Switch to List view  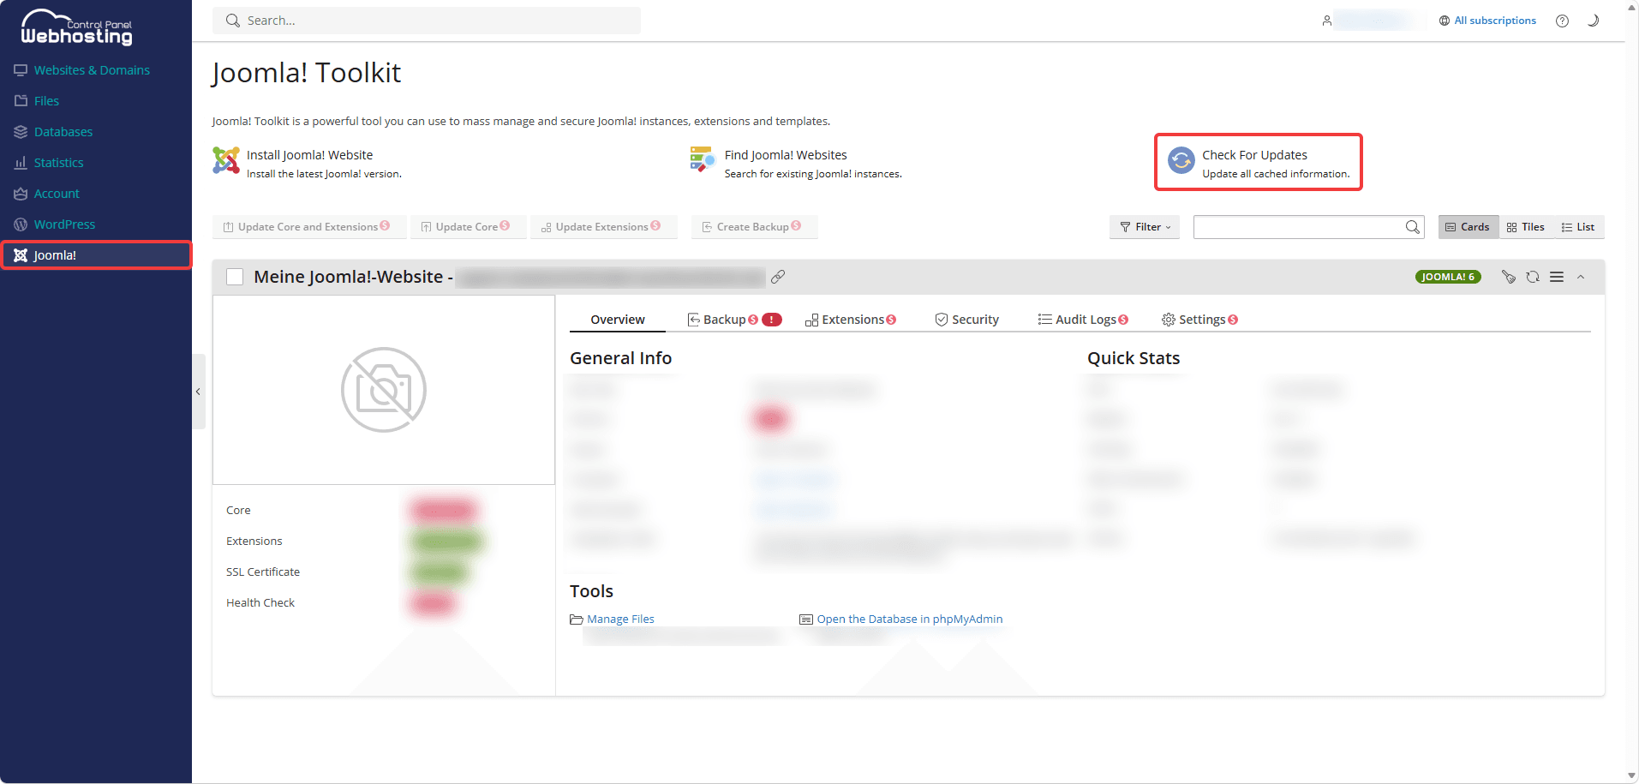1578,227
